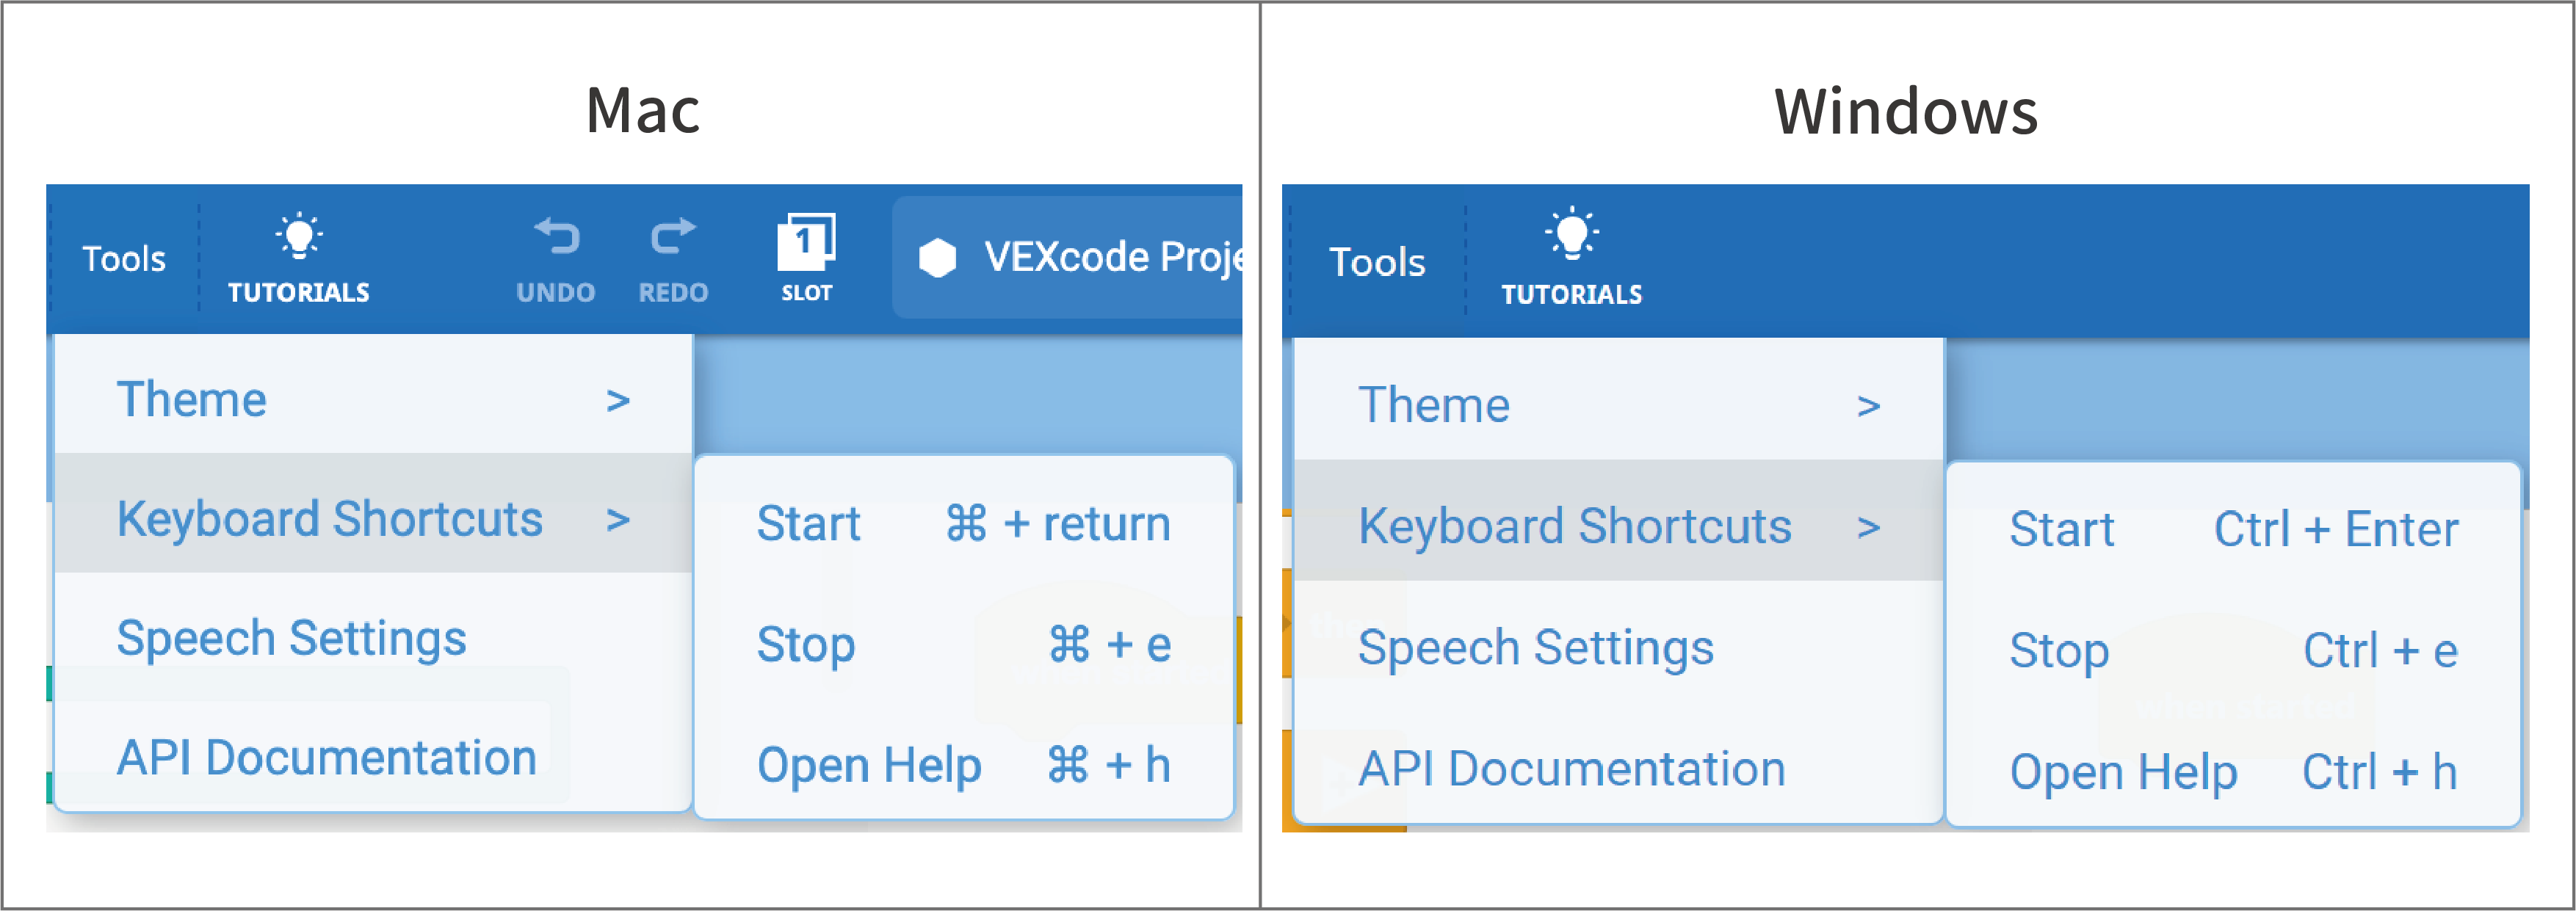The image size is (2576, 911).
Task: Click the Redo arrow icon
Action: (673, 237)
